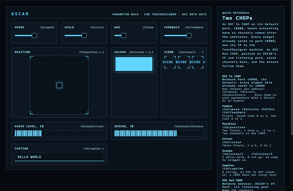The height and width of the screenshot is (191, 293).
Task: Click the Scale slider handle
Action: pyautogui.click(x=84, y=36)
